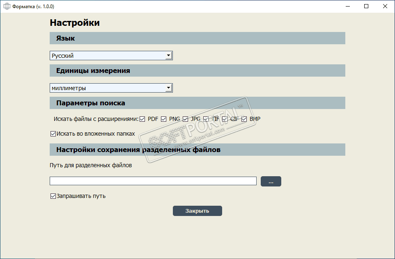Toggle Искать во вложенных папках checkbox
This screenshot has width=395, height=259.
pyautogui.click(x=53, y=134)
